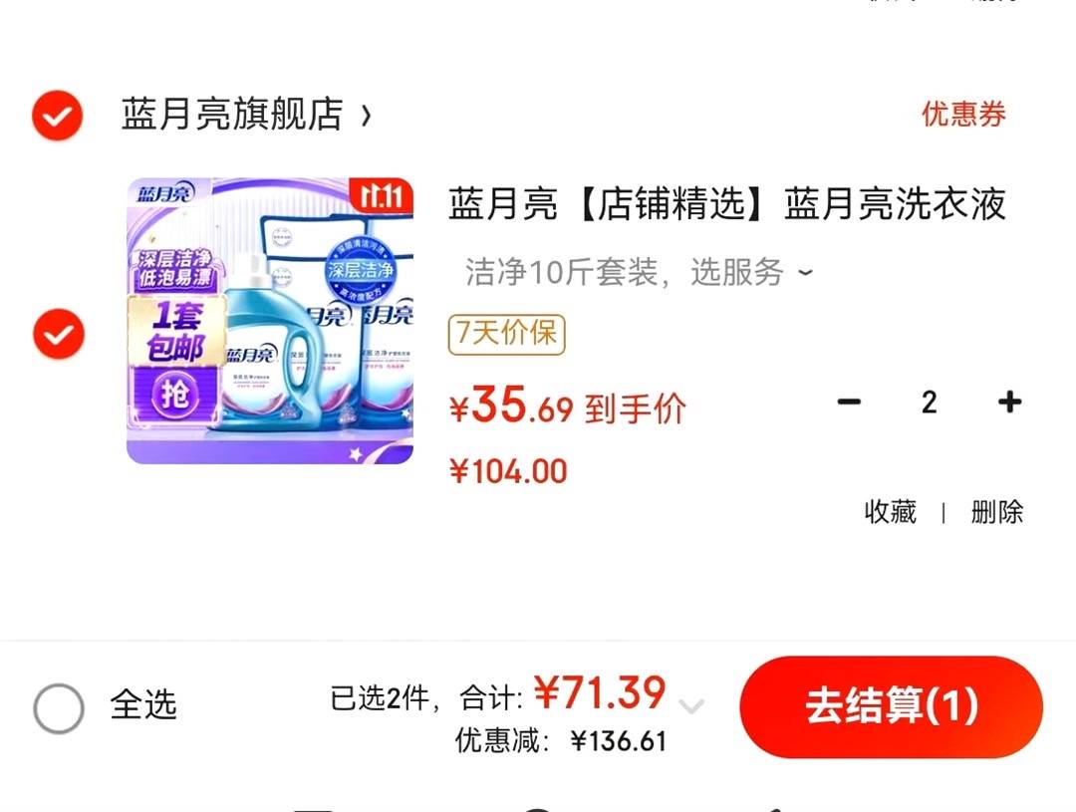
Task: Tap 收藏 to favorite the item
Action: pyautogui.click(x=890, y=512)
